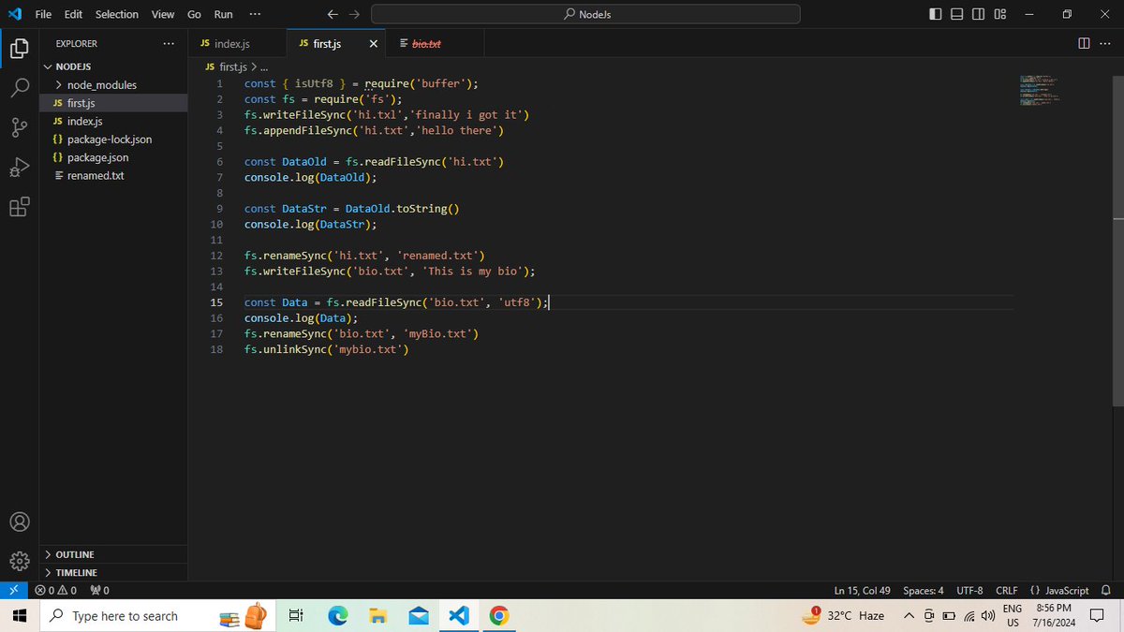This screenshot has height=632, width=1124.
Task: Open Accounts icon in activity bar
Action: click(20, 522)
